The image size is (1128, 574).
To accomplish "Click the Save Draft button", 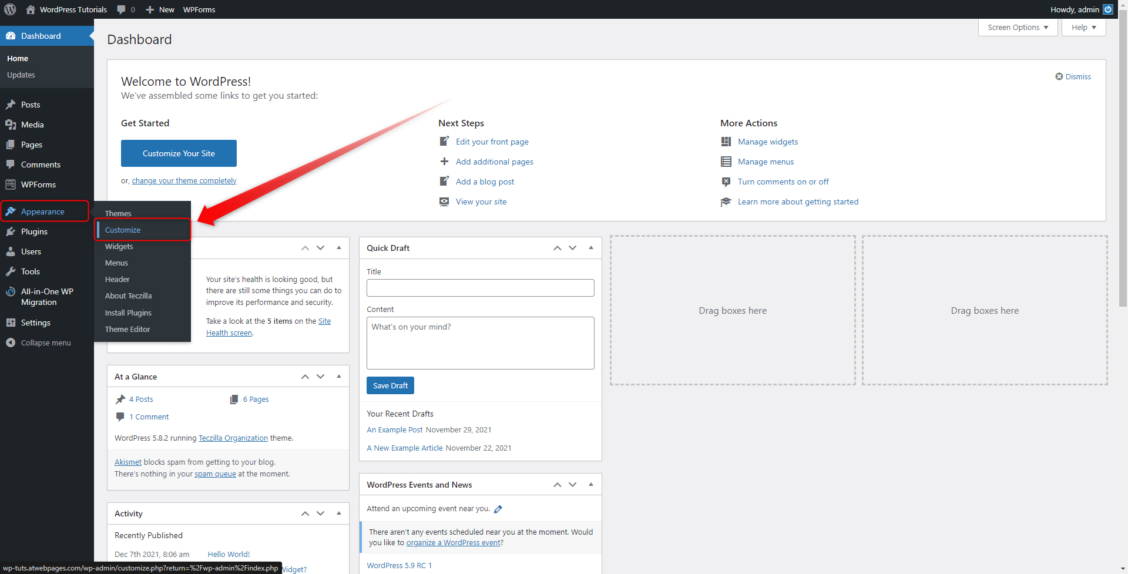I will [x=390, y=385].
